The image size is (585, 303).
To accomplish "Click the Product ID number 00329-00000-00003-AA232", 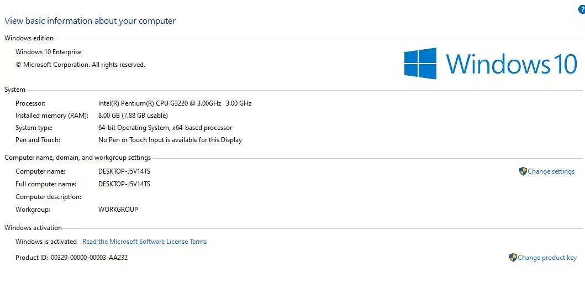I will coord(89,258).
